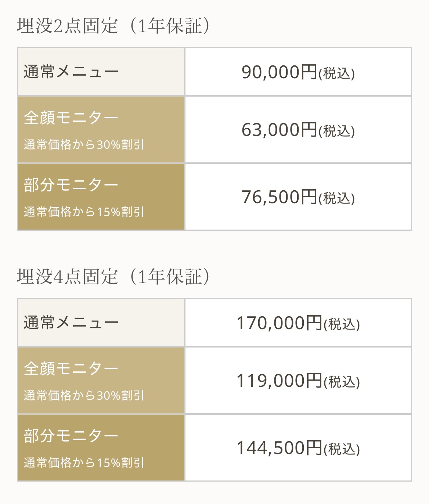Click the 119,000円 price
429x504 pixels.
[279, 381]
